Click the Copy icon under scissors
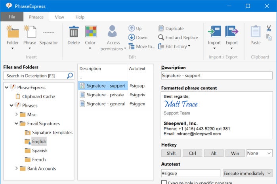The height and width of the screenshot is (184, 277). coord(269,37)
